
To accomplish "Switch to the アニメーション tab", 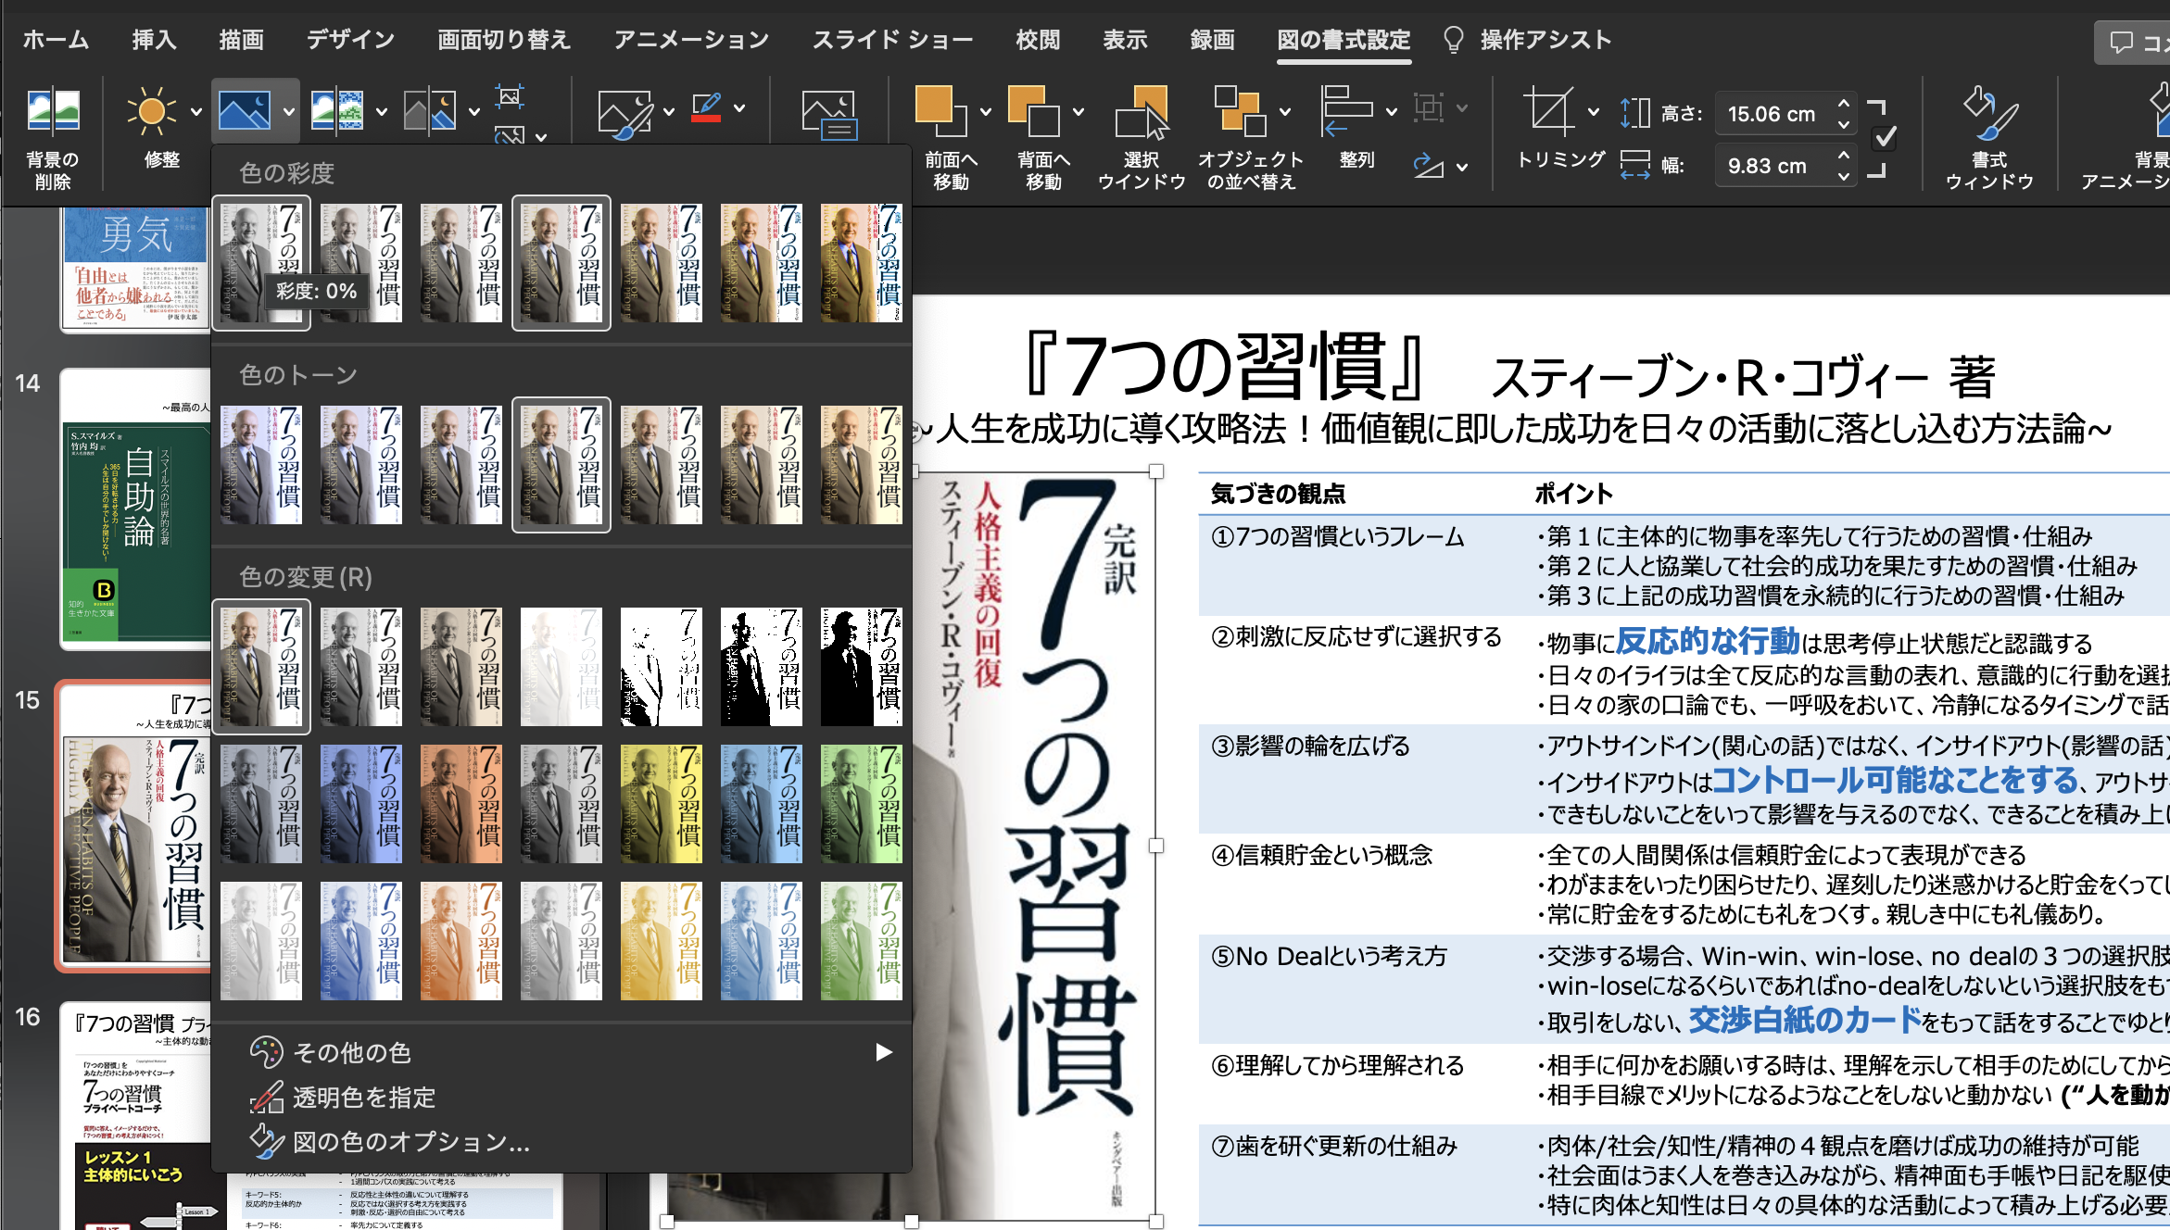I will 691,40.
